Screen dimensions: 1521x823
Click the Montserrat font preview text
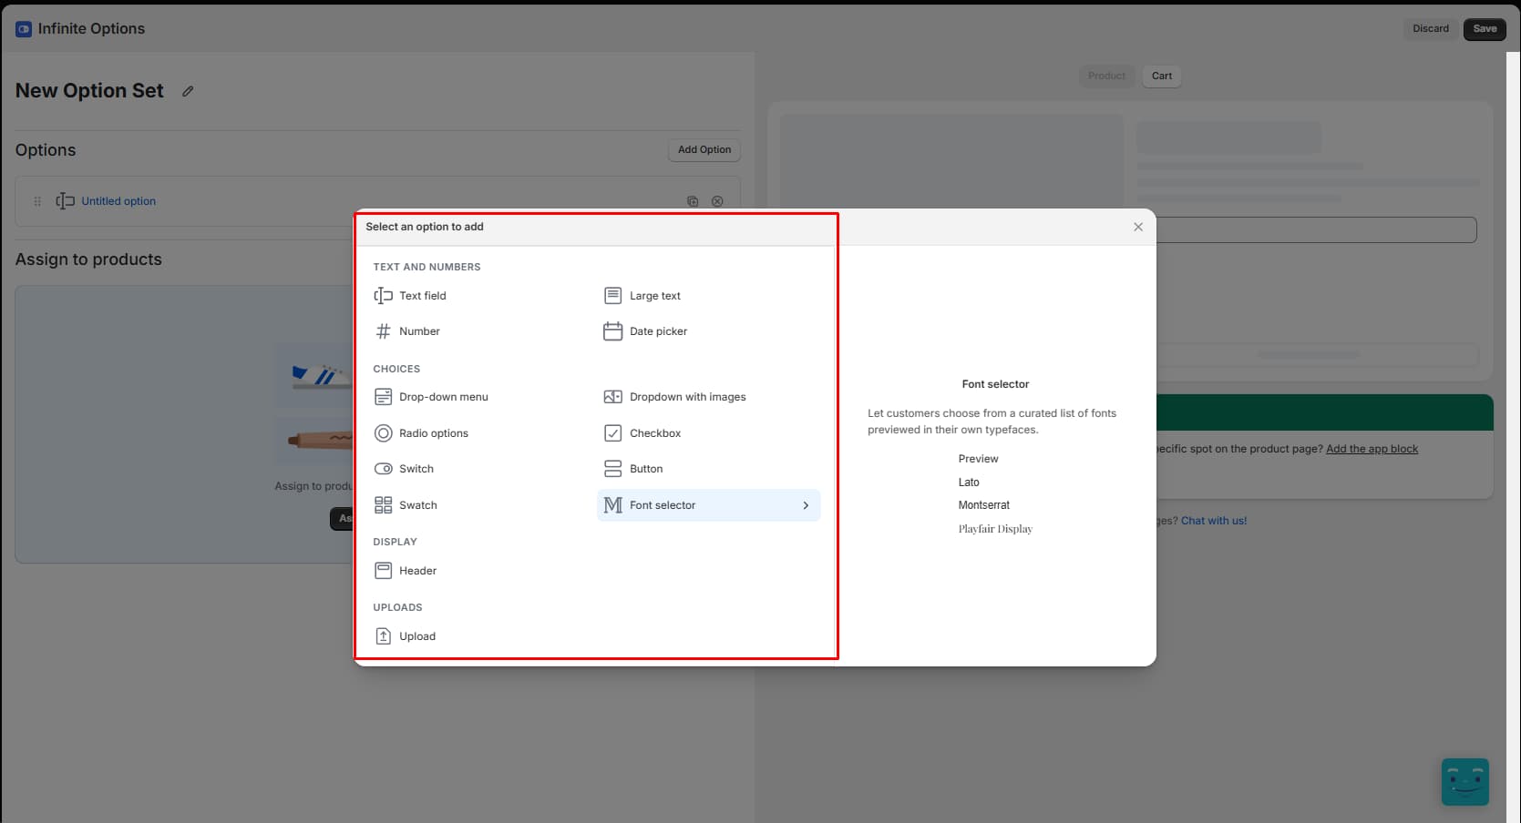pos(984,505)
